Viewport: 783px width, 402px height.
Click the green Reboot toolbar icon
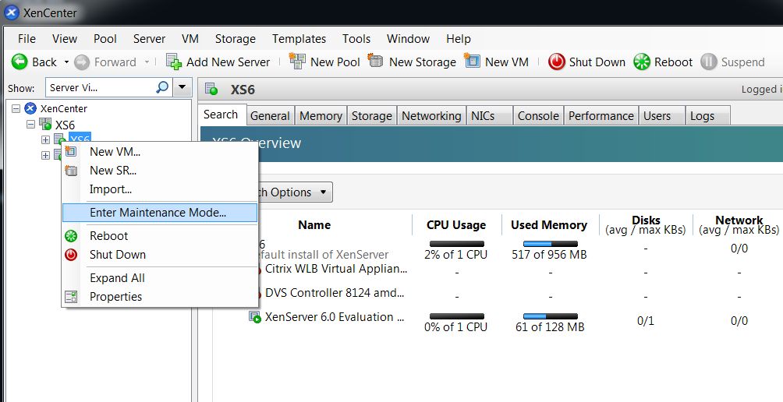(x=641, y=62)
